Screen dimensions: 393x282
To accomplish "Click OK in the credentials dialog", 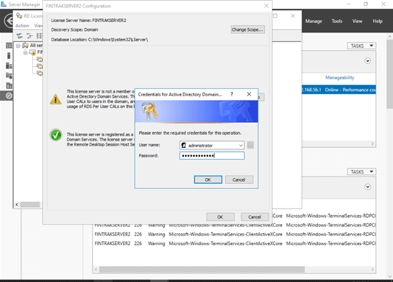I will (207, 179).
